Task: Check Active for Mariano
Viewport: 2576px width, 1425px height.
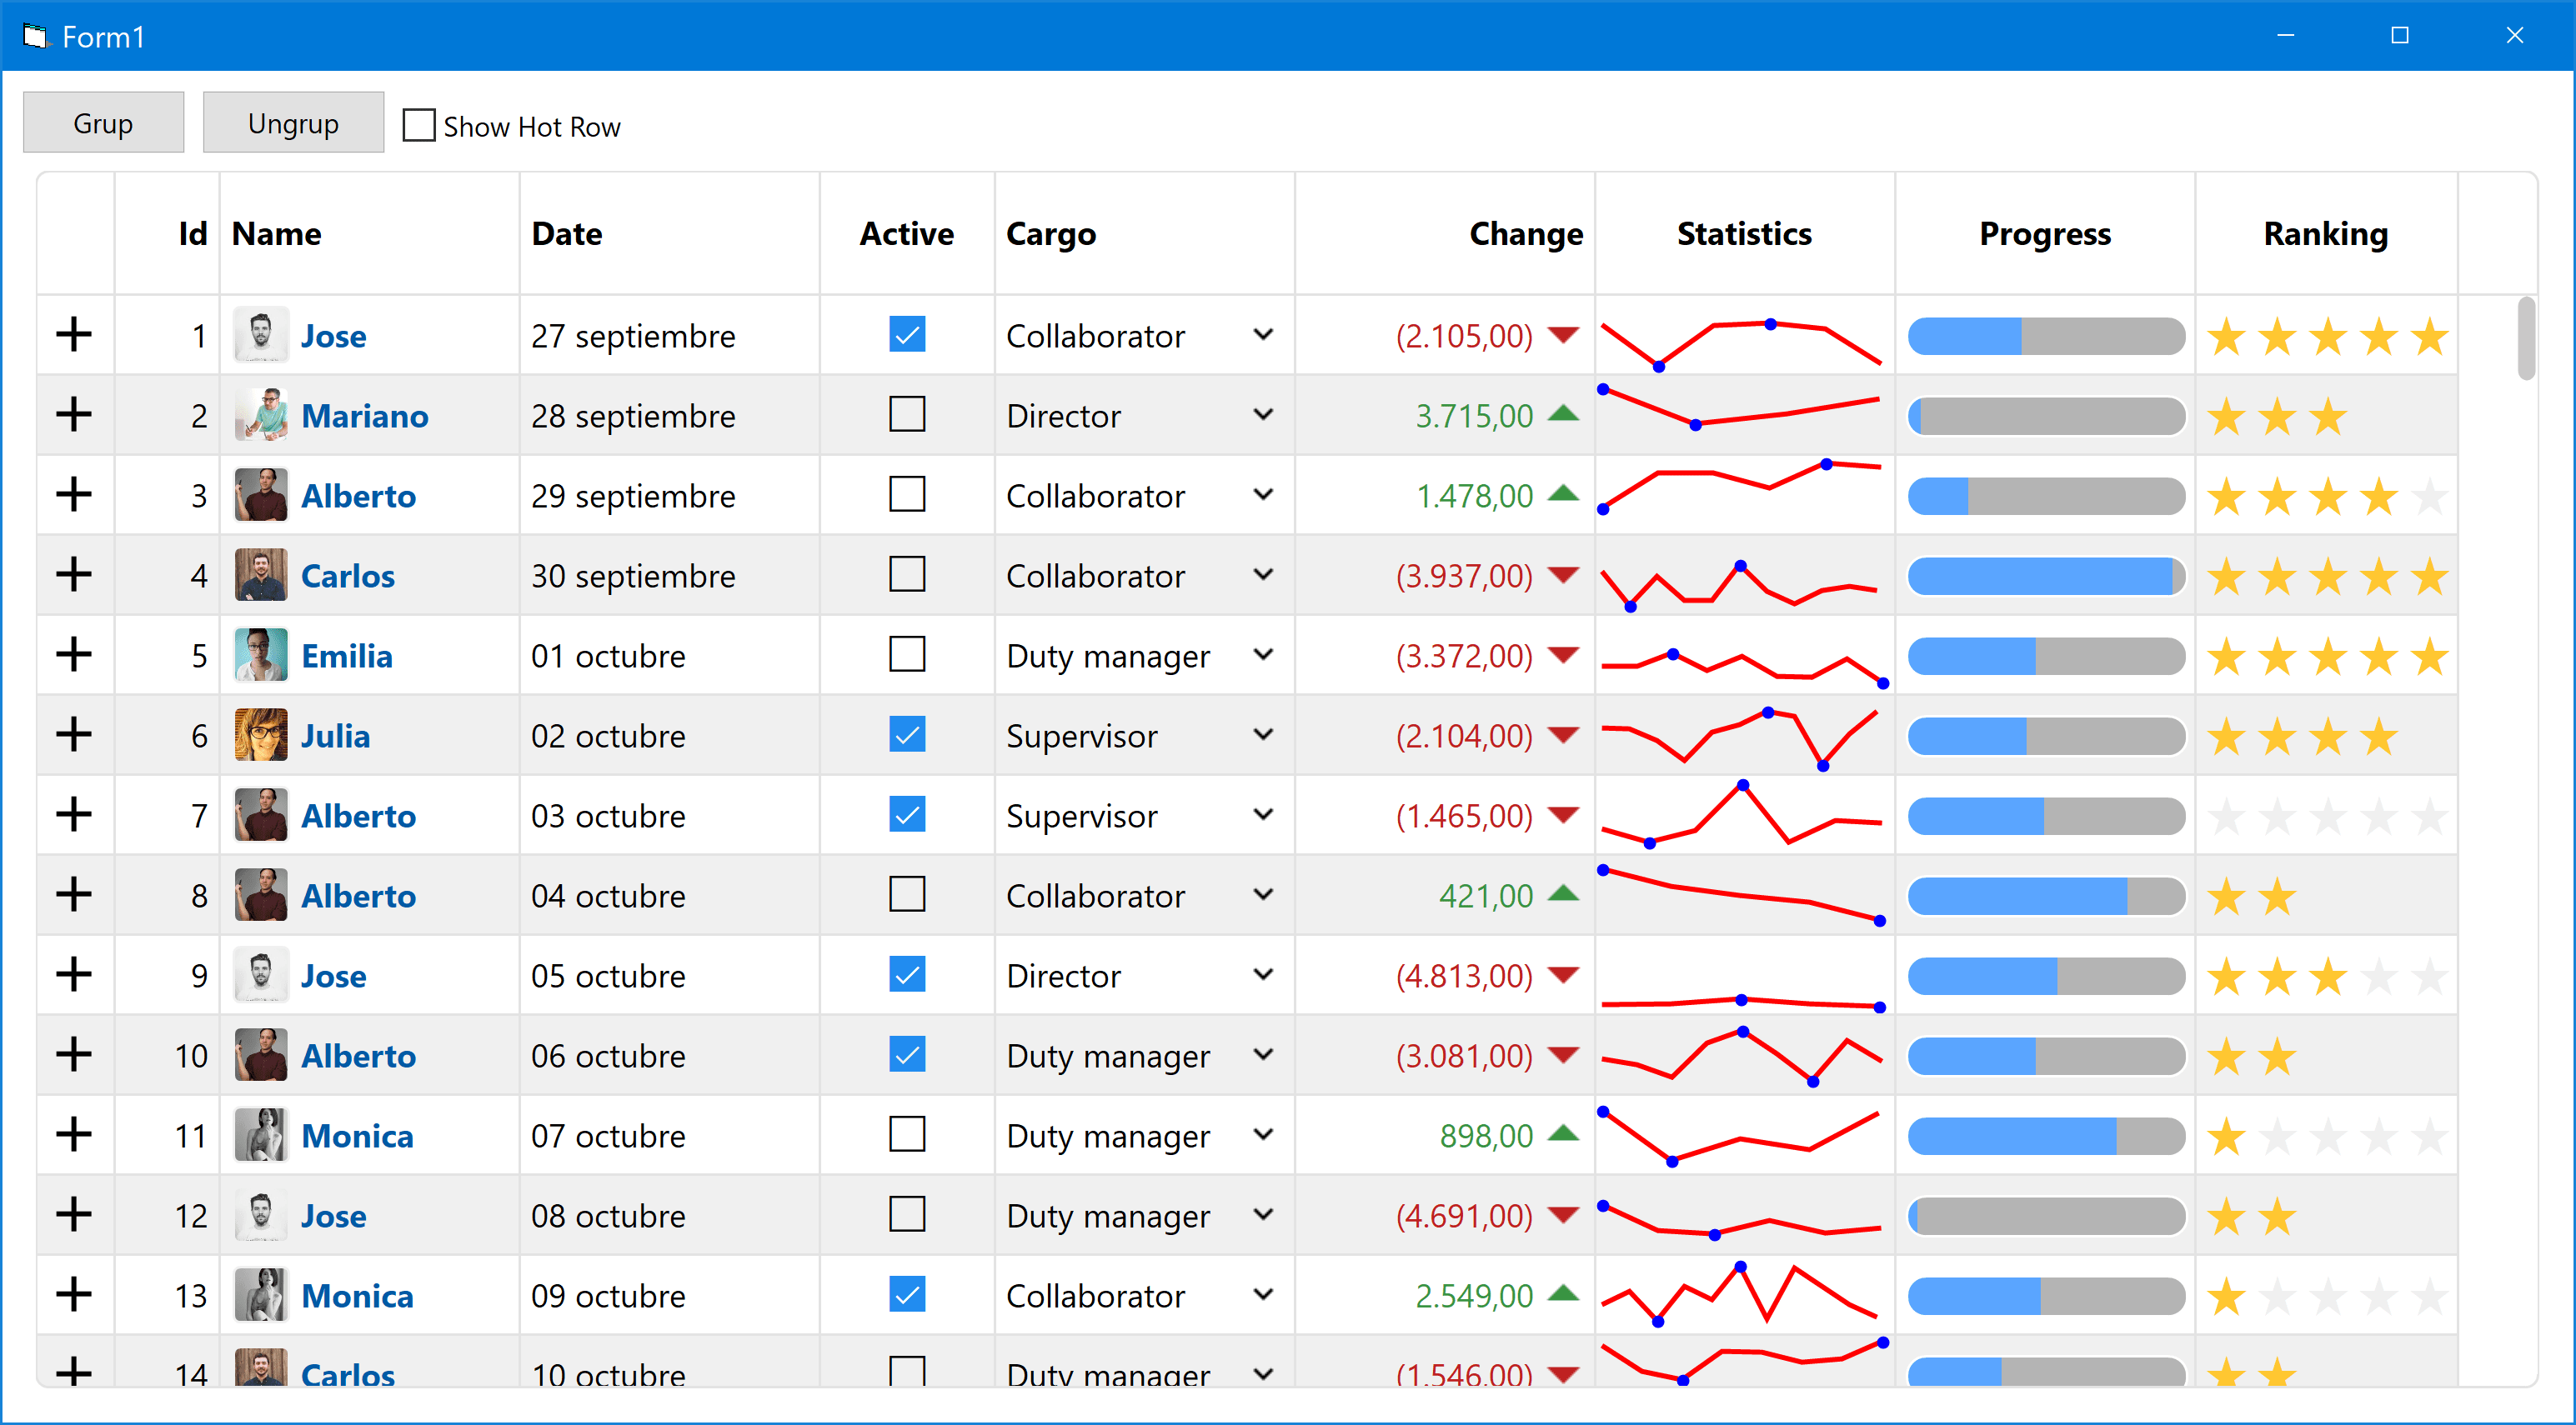Action: click(906, 415)
